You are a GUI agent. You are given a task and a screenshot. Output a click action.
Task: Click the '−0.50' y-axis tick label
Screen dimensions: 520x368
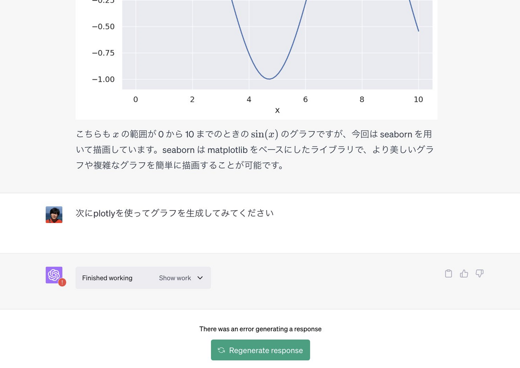click(103, 26)
